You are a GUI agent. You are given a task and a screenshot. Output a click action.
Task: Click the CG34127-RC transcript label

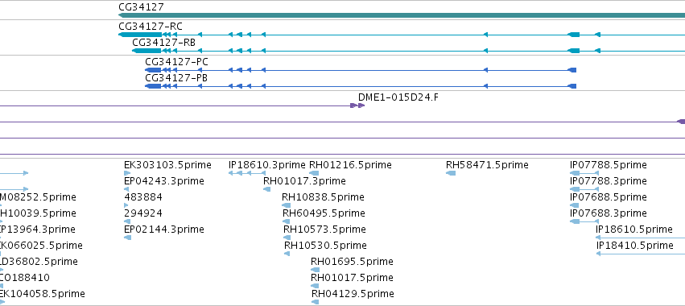151,27
